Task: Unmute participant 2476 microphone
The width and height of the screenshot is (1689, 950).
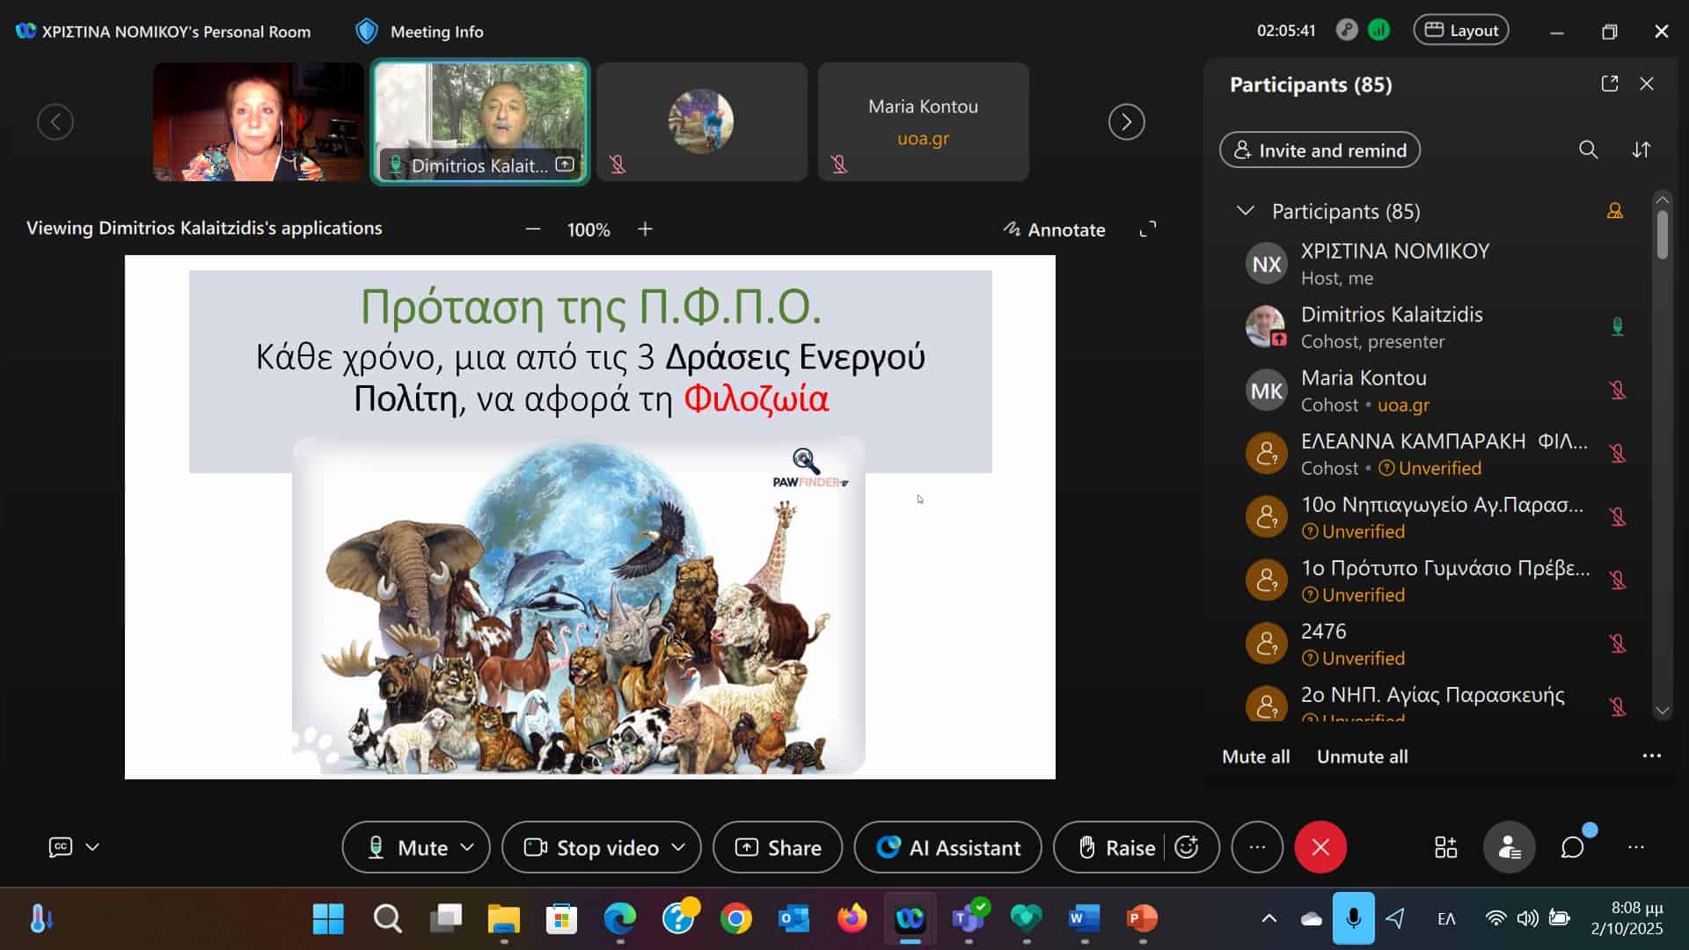Action: [x=1617, y=643]
